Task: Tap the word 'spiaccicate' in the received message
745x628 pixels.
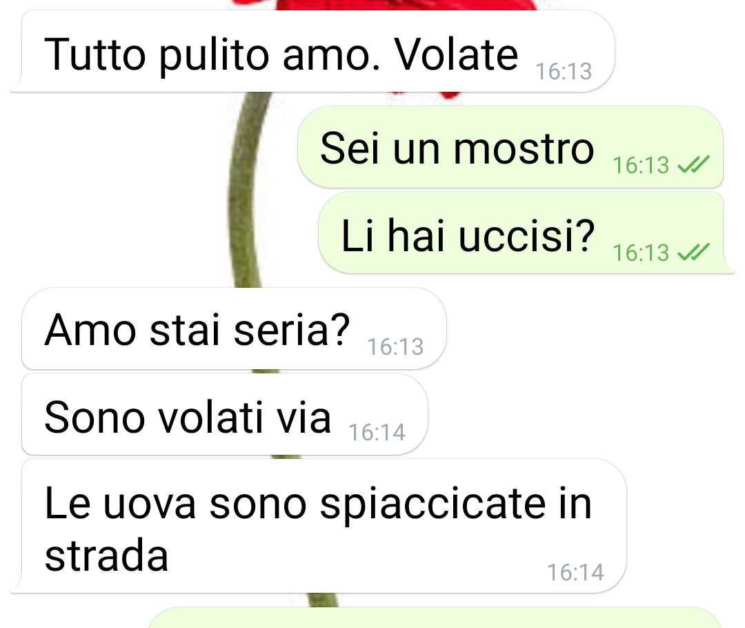Action: click(433, 506)
